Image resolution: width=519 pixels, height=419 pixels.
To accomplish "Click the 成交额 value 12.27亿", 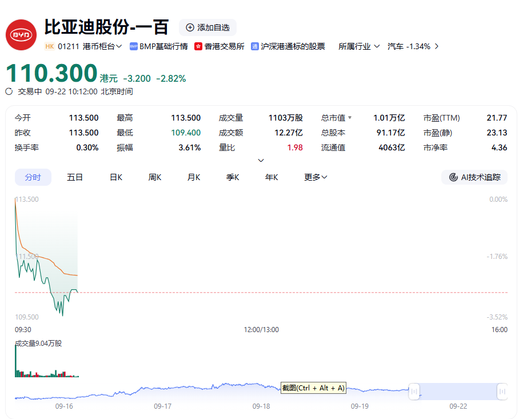I will click(289, 133).
